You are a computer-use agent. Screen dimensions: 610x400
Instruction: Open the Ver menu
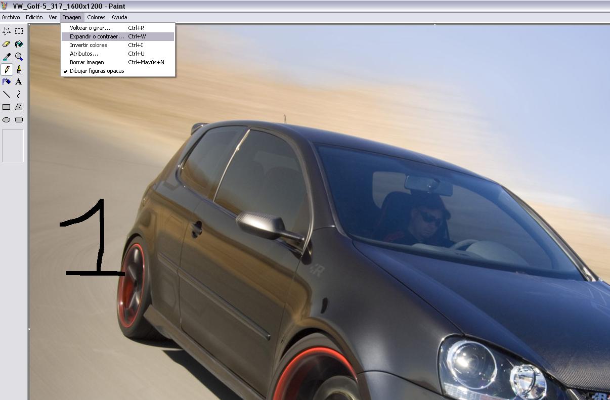pyautogui.click(x=53, y=17)
